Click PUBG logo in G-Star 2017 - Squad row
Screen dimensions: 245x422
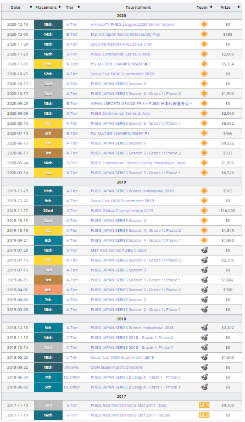(x=204, y=415)
